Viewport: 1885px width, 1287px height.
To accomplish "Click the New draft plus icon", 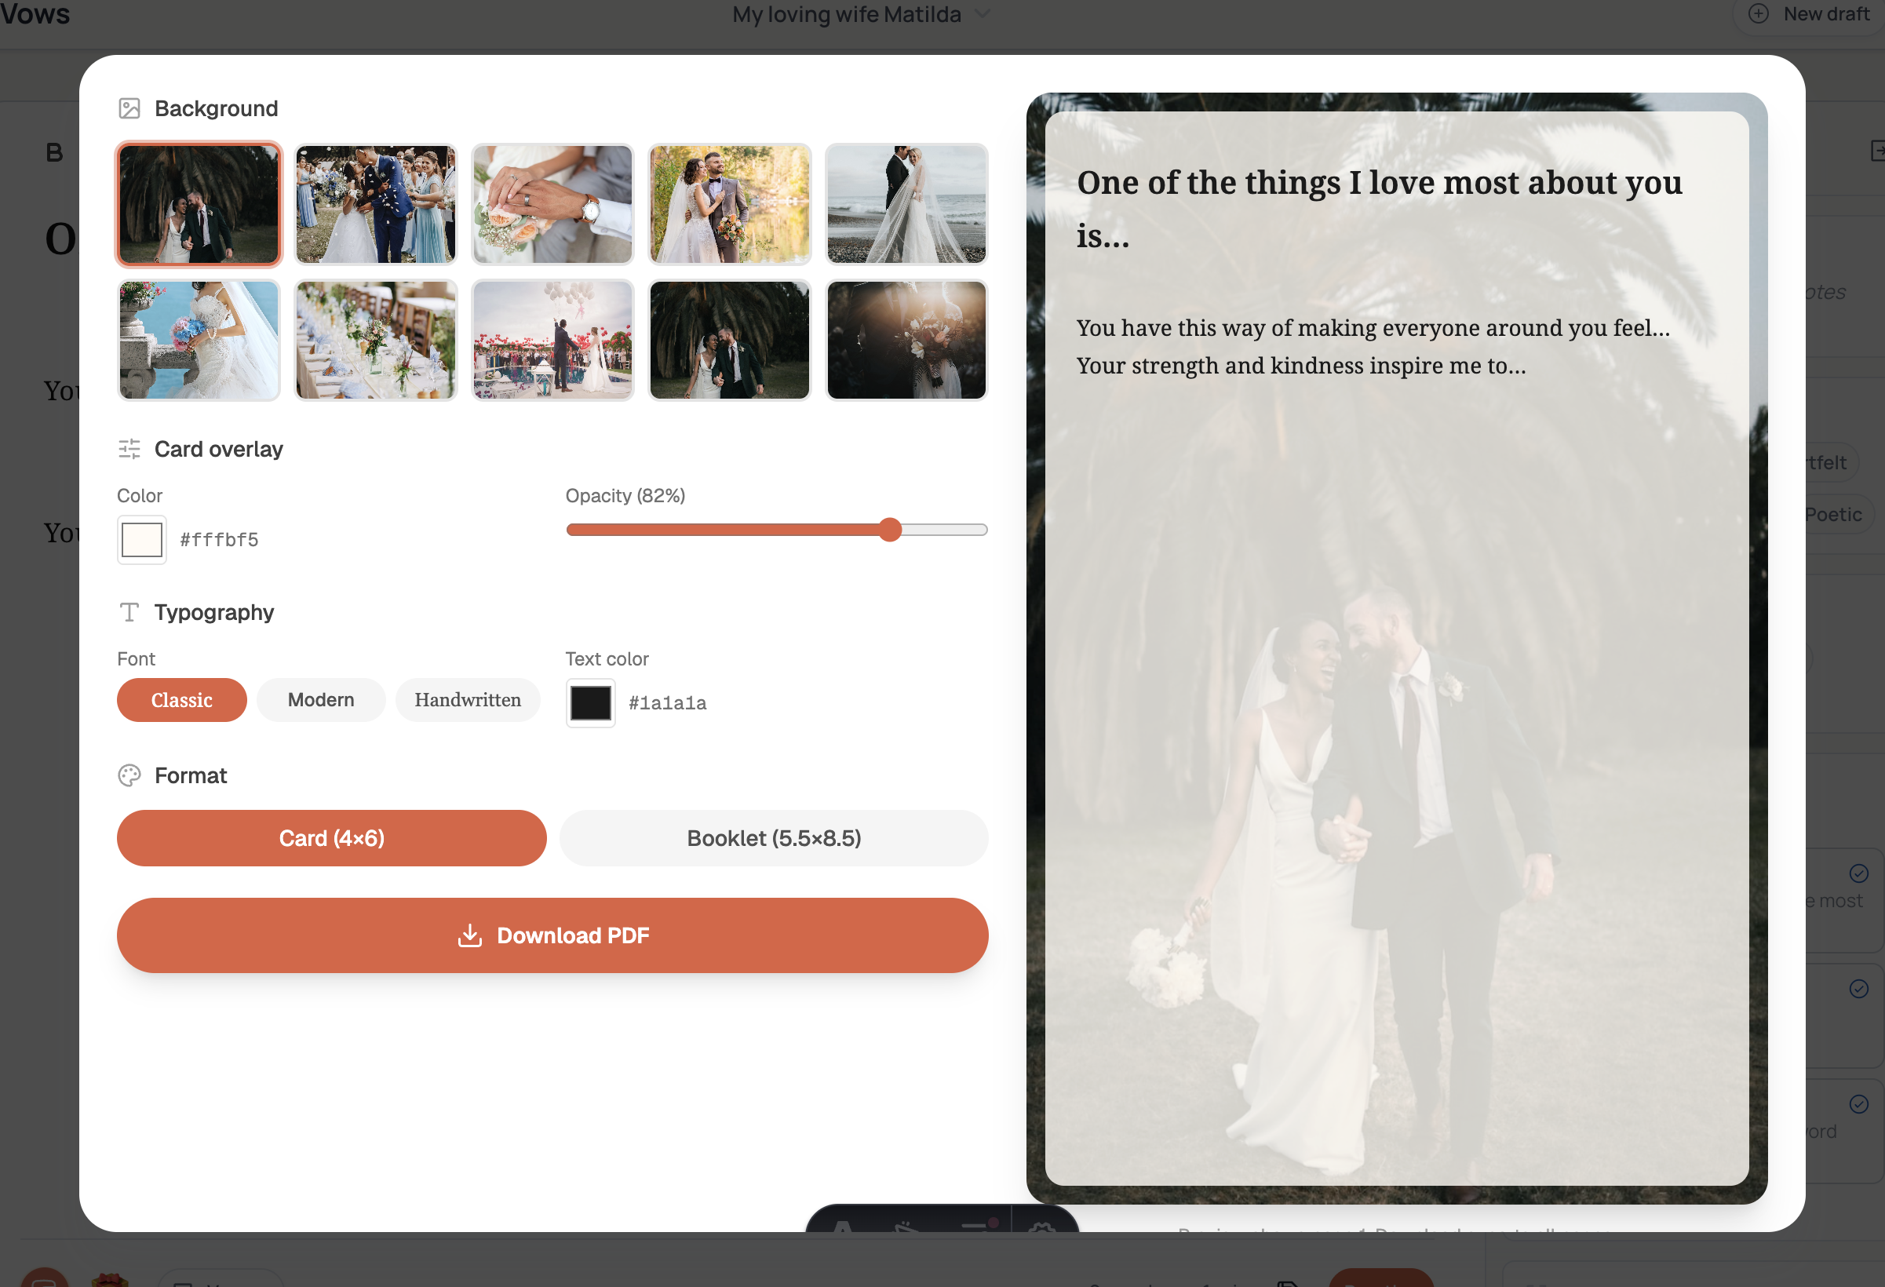I will (1758, 14).
